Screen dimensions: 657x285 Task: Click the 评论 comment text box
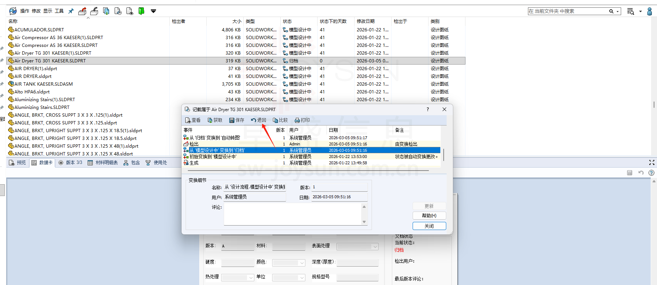292,214
